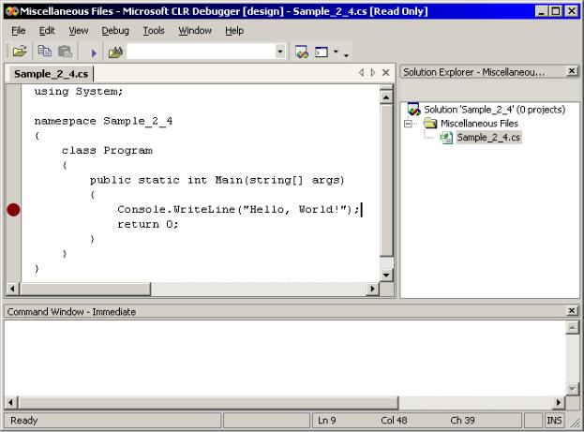Close the Sample_2_4.cs document tab

pyautogui.click(x=386, y=72)
